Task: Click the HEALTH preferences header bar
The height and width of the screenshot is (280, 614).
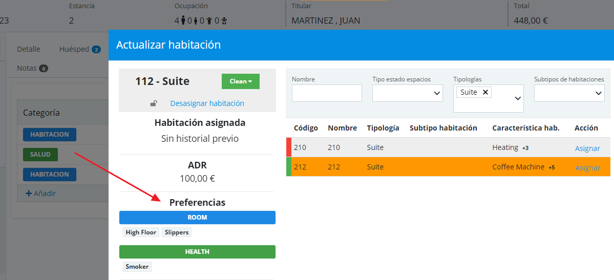Action: pos(197,252)
